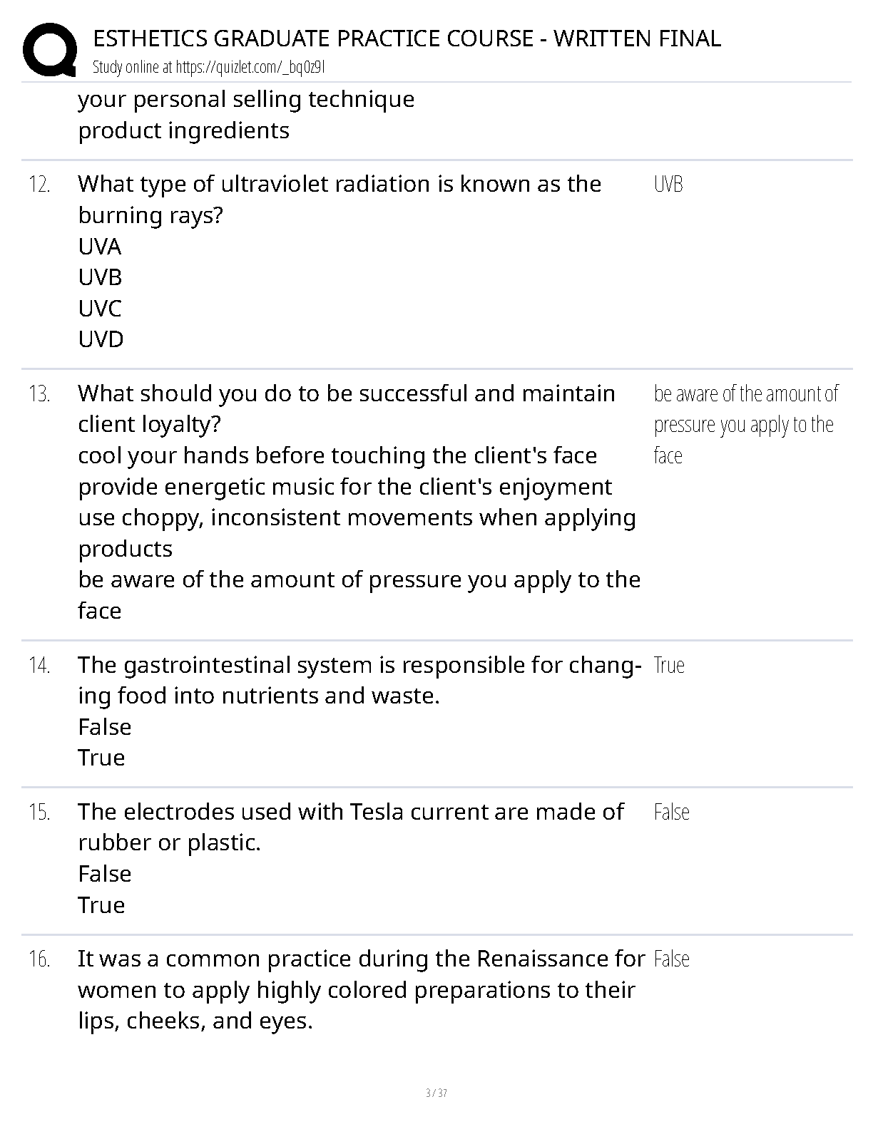Click question number 12
This screenshot has width=873, height=1129.
point(39,185)
